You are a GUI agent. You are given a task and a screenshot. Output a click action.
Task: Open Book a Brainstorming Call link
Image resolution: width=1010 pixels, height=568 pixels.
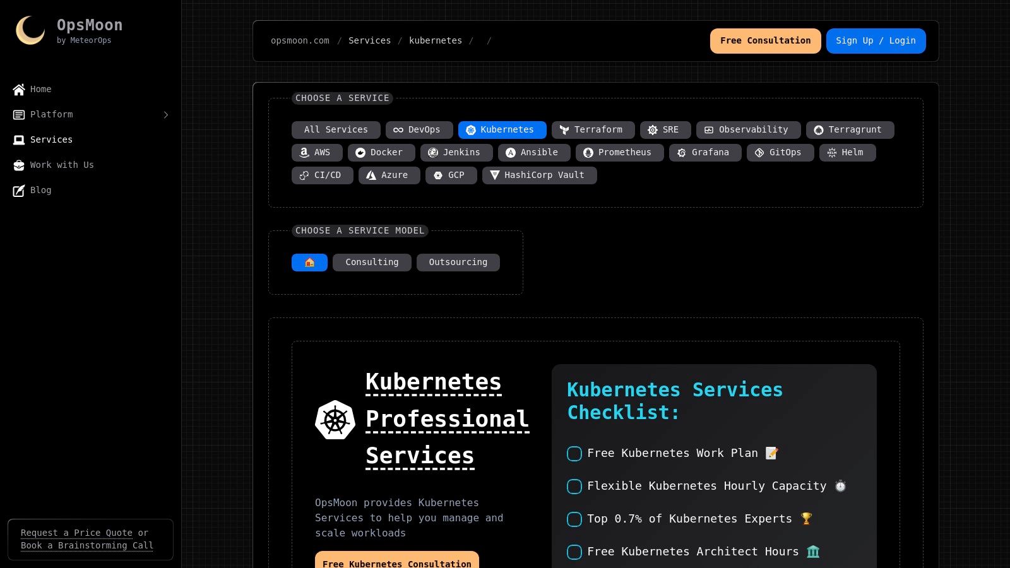tap(86, 546)
